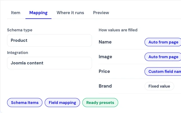Choose Auto from page for Name
181x113 pixels.
(163, 42)
